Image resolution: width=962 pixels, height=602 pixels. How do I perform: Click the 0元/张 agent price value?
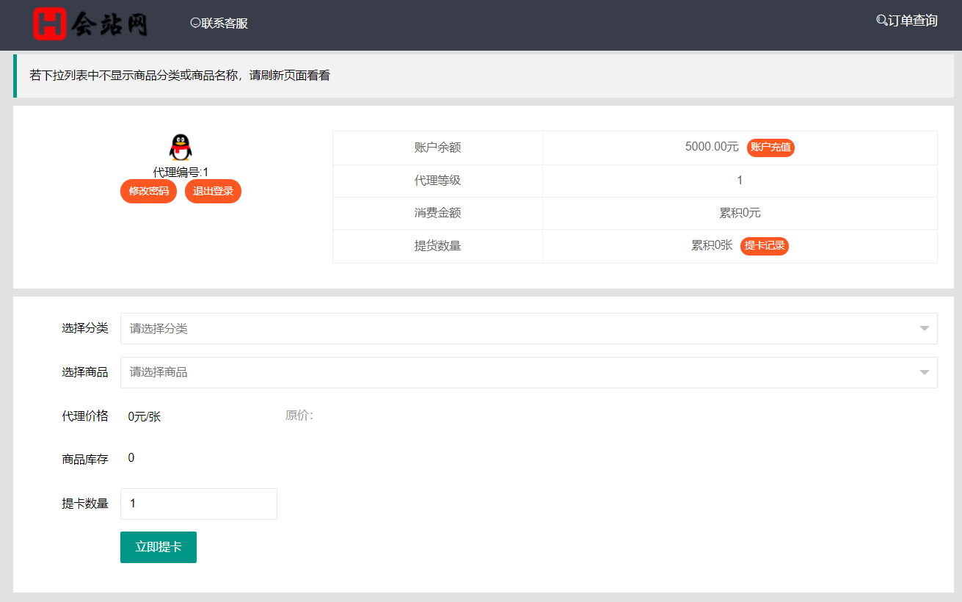pos(145,417)
